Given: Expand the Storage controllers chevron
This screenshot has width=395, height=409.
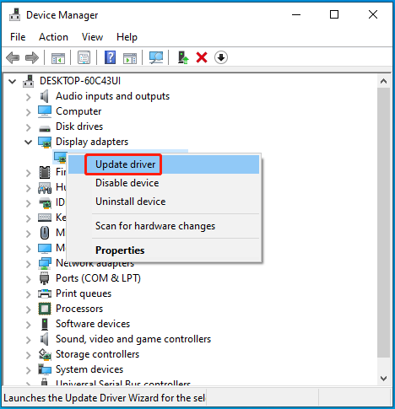Looking at the screenshot, I should [29, 355].
